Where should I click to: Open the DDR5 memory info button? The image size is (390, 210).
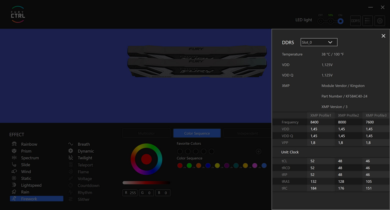(x=355, y=21)
